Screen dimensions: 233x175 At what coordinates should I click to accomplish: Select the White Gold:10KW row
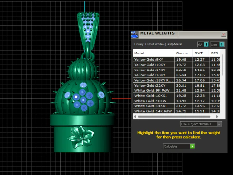point(176,101)
